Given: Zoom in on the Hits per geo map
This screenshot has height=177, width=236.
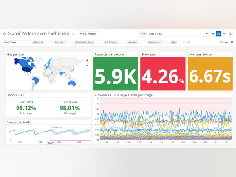Looking at the screenshot, I should point(87,60).
